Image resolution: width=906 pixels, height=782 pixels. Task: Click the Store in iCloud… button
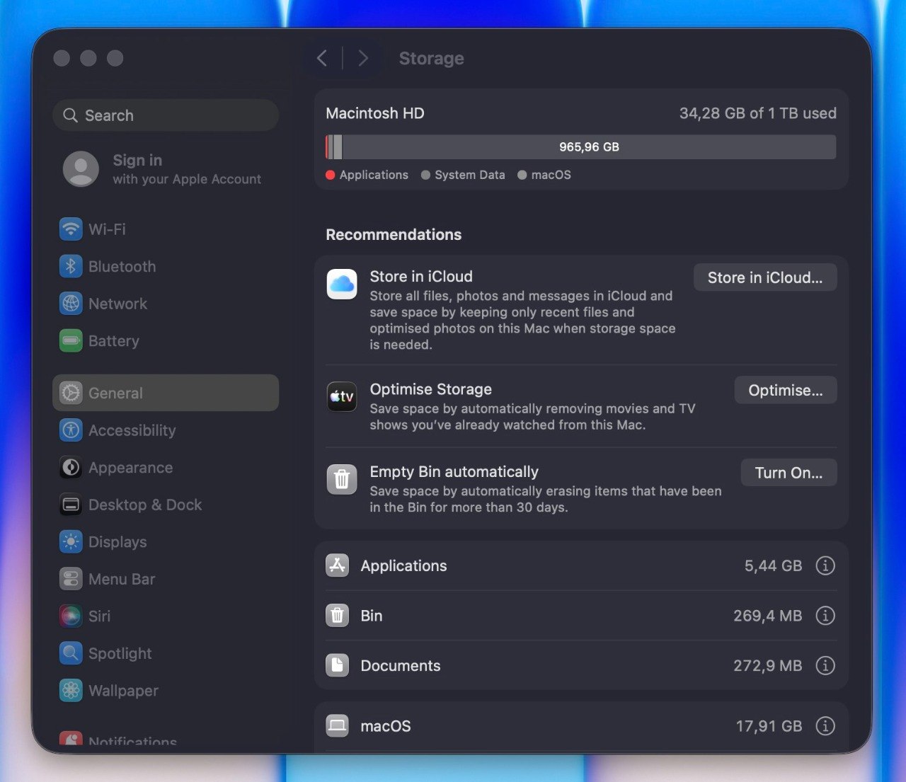tap(765, 277)
